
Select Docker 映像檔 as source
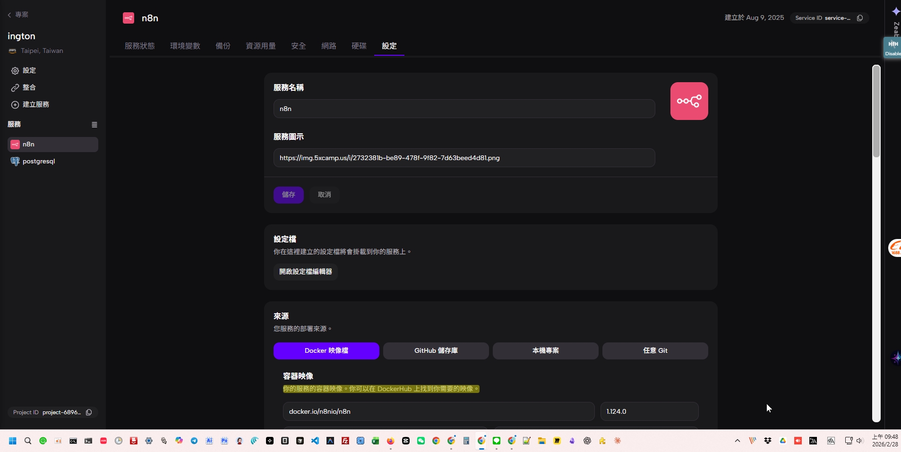[326, 350]
